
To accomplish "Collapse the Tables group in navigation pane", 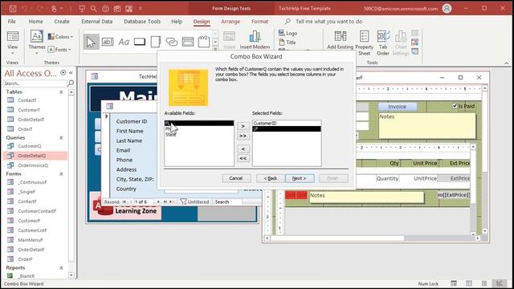I will point(61,92).
